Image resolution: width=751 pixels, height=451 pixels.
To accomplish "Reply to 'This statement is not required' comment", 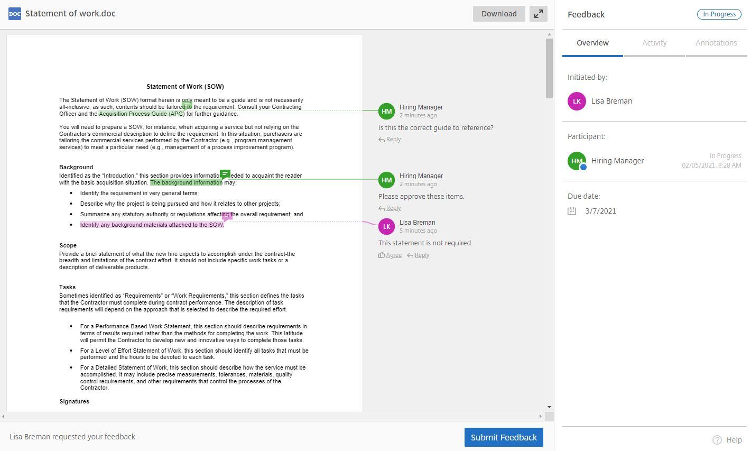I will coord(418,255).
